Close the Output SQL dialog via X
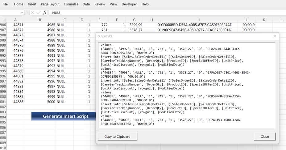 point(275,36)
